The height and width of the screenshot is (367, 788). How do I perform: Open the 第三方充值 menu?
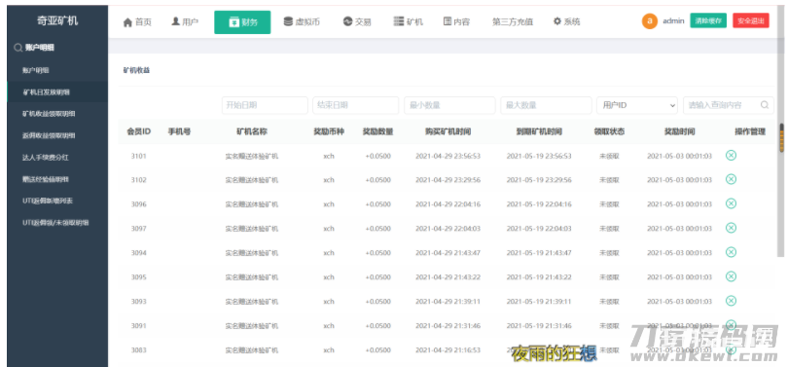pyautogui.click(x=513, y=21)
